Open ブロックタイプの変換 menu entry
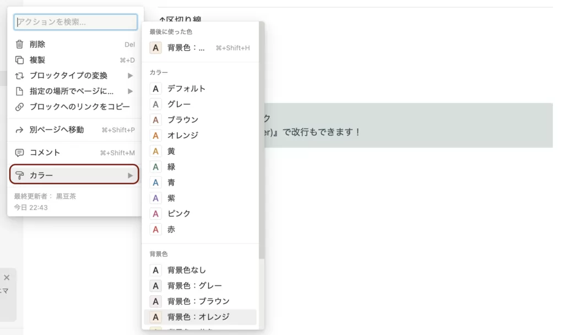The image size is (564, 335). 75,75
